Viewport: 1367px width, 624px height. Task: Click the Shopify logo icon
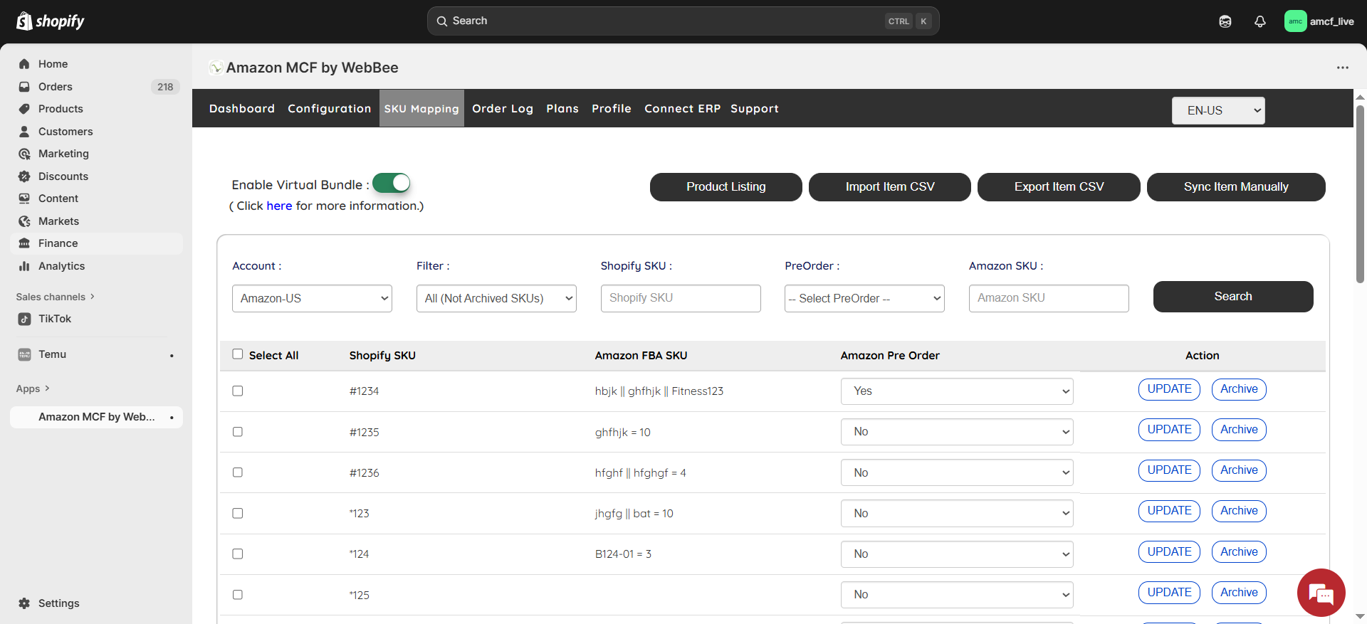25,21
